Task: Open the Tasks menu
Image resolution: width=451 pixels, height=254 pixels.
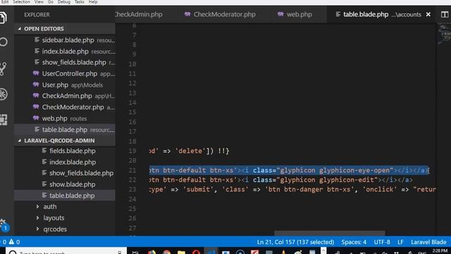Action: click(x=80, y=2)
